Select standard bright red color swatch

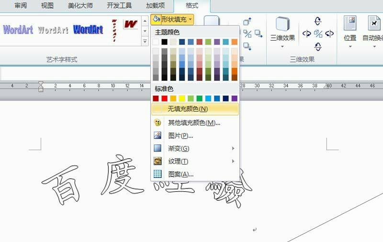coord(164,99)
